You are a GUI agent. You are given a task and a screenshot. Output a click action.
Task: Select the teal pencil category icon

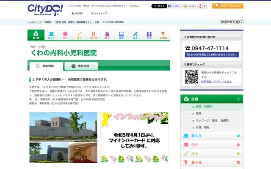[x=135, y=35]
